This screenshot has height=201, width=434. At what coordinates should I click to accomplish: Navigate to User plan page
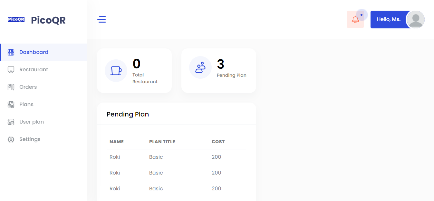(x=32, y=122)
